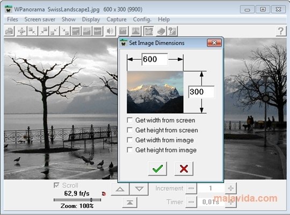Enable Get width from screen checkbox
The height and width of the screenshot is (215, 290).
130,120
